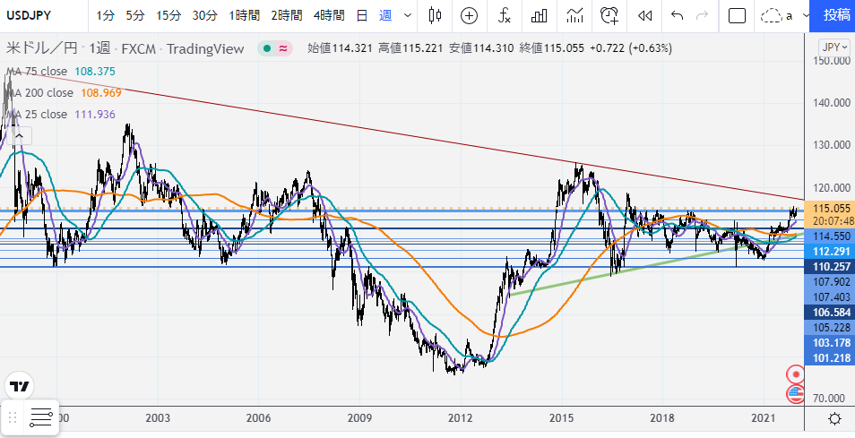Expand the layout name dropdown arrow
This screenshot has width=855, height=438.
tap(806, 16)
